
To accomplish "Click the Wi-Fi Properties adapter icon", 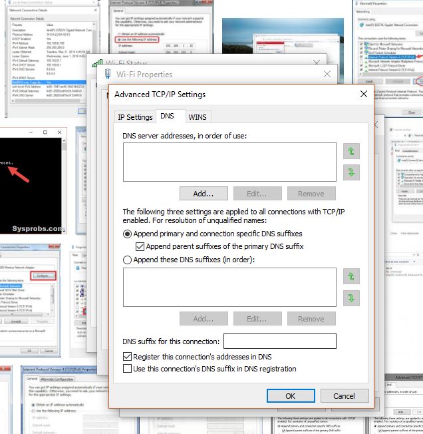I will coord(108,74).
